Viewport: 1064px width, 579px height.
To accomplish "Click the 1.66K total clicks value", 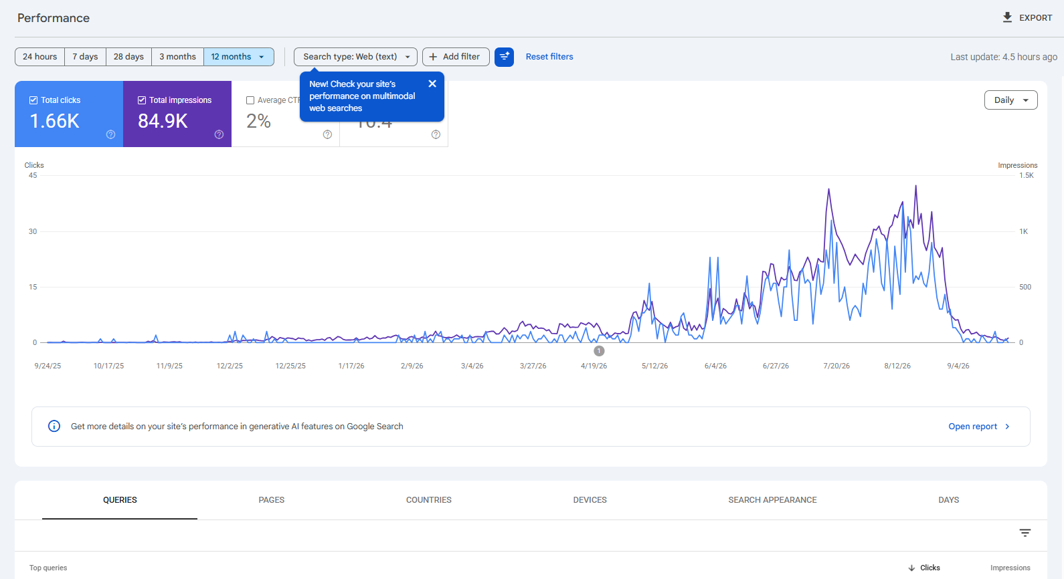I will click(x=55, y=121).
